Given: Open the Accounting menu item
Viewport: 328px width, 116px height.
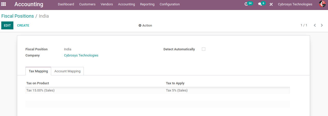Looking at the screenshot, I should tap(126, 4).
